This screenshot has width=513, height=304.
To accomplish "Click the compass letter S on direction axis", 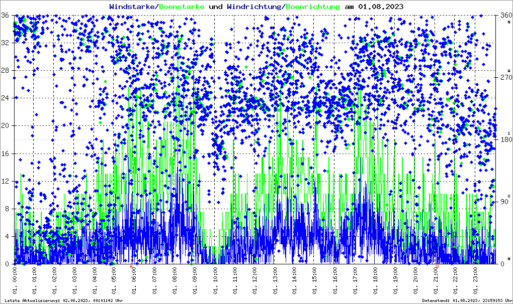I will [509, 133].
